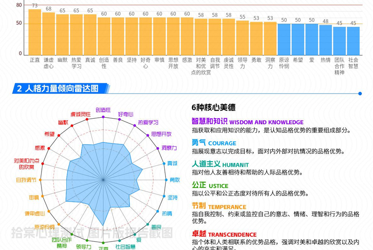
Task: Click the 正直 bar in the bar chart
Action: tap(35, 32)
